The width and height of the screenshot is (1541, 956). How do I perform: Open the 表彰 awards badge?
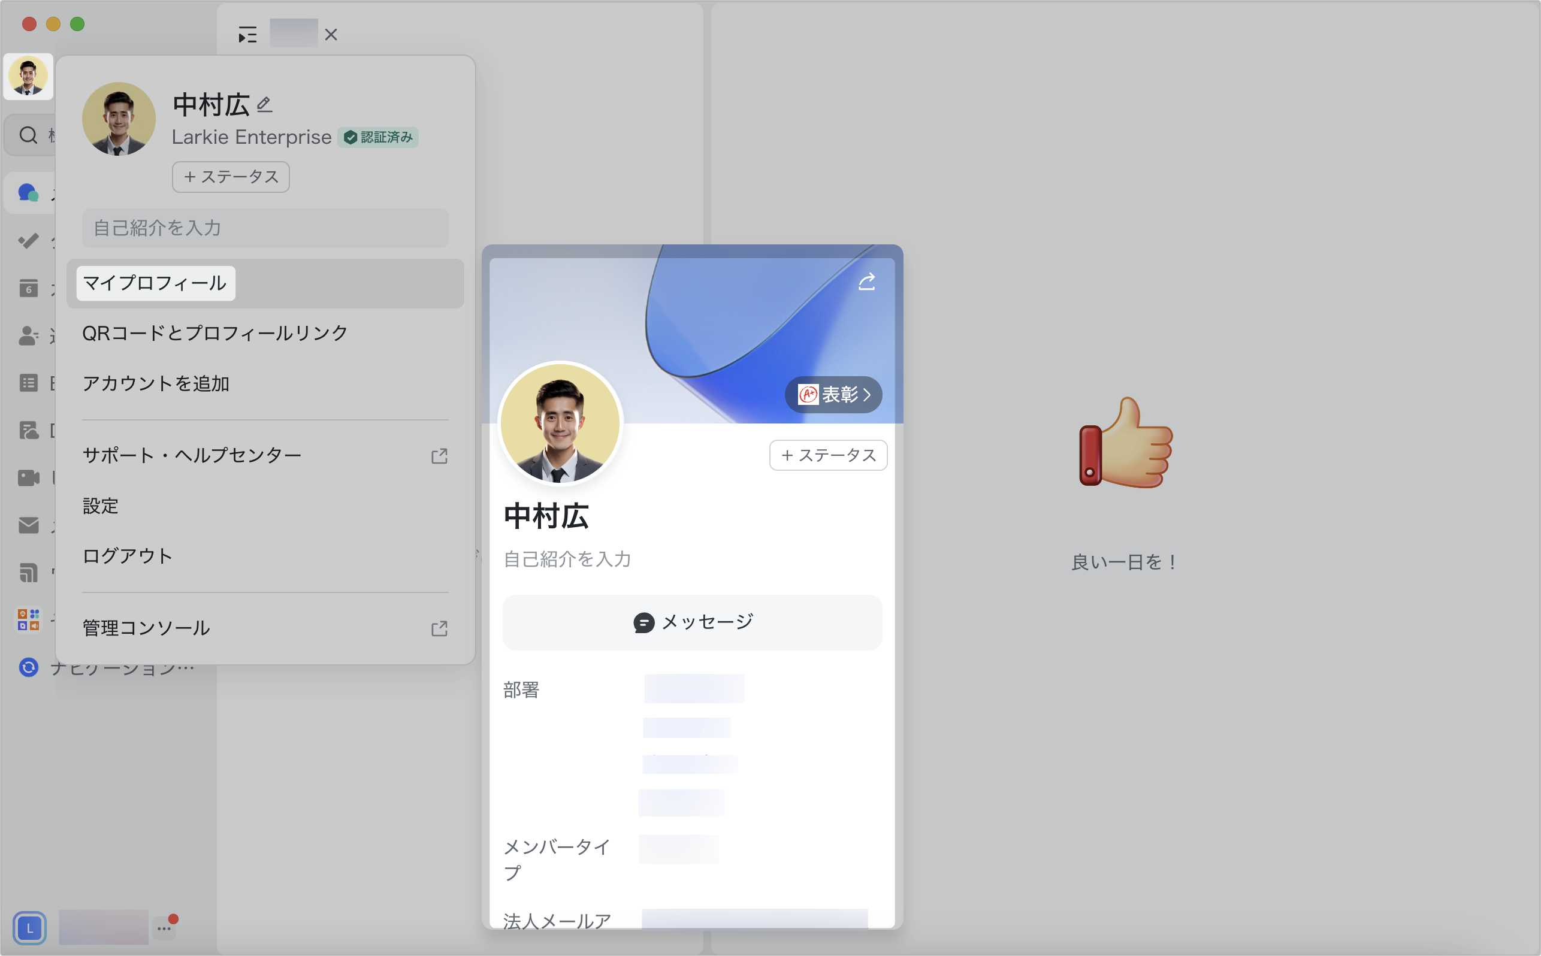833,395
